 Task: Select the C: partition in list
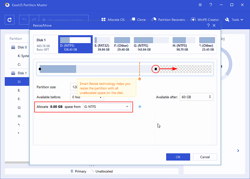click(x=19, y=64)
